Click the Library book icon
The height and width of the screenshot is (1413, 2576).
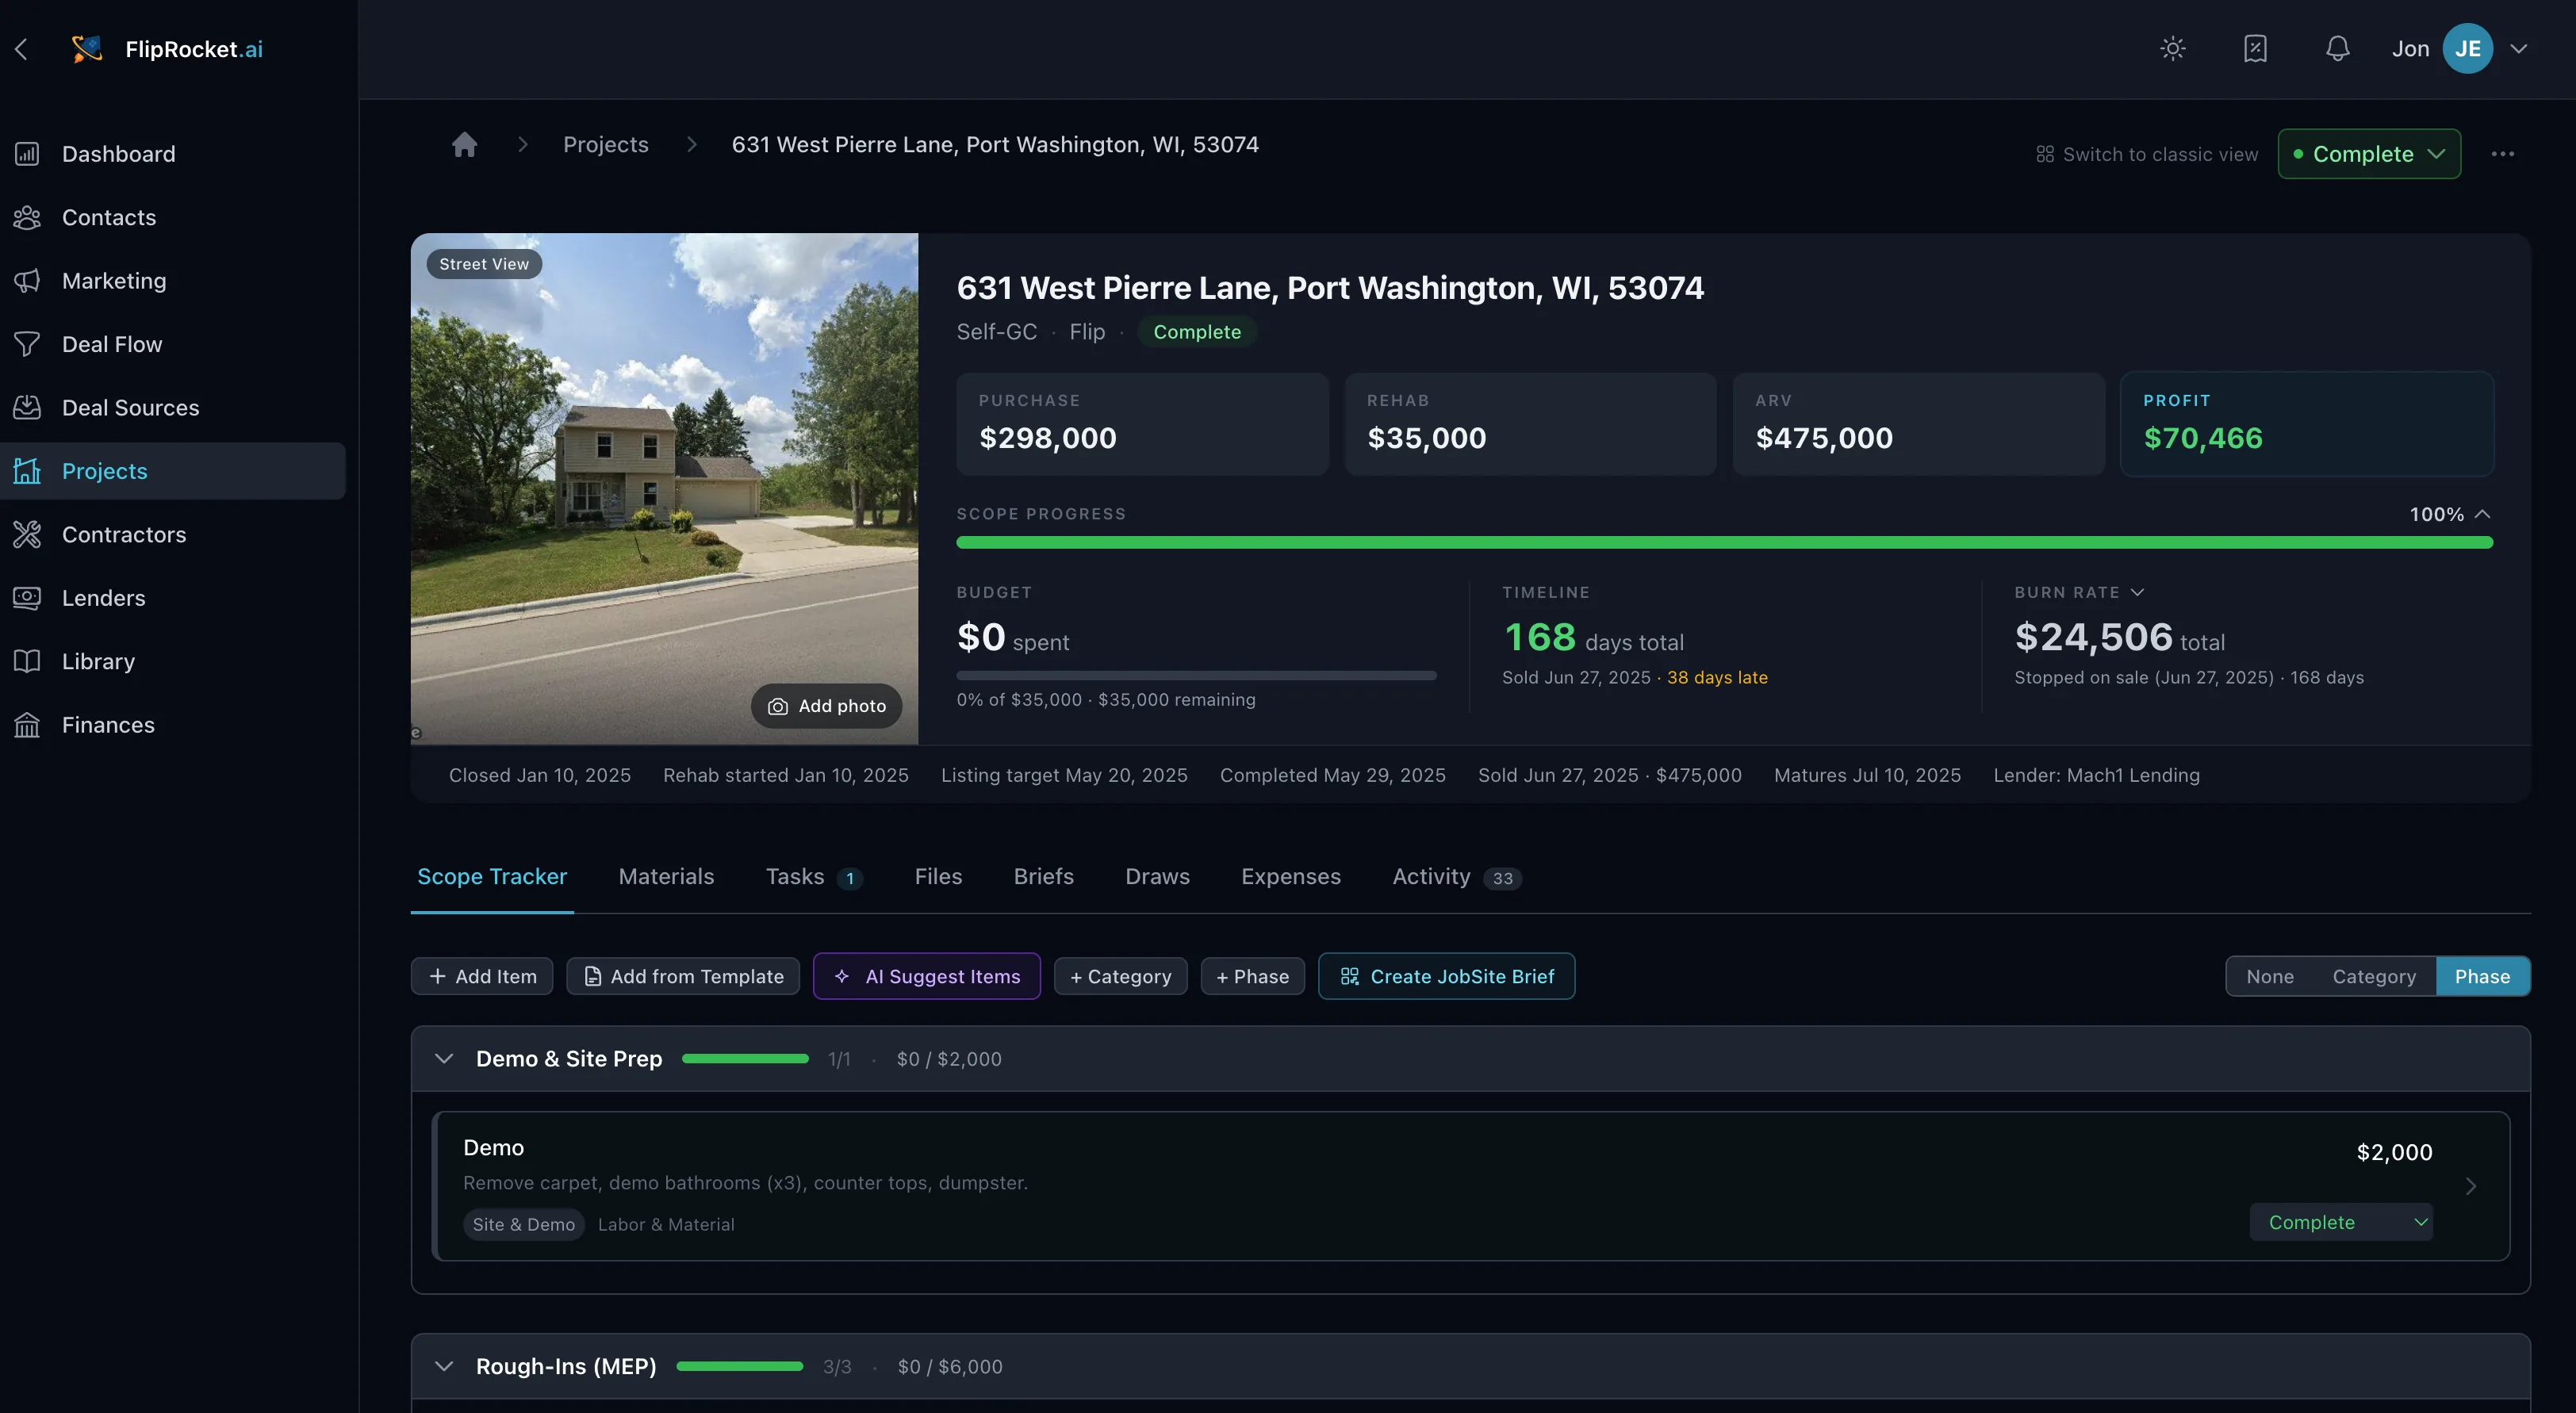point(27,662)
